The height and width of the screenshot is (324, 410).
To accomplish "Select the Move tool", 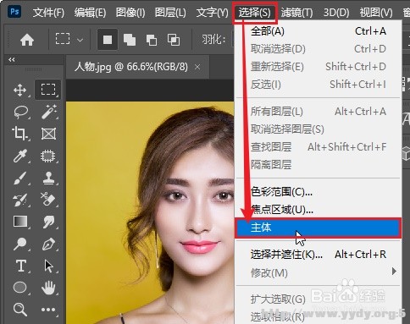I will click(19, 91).
